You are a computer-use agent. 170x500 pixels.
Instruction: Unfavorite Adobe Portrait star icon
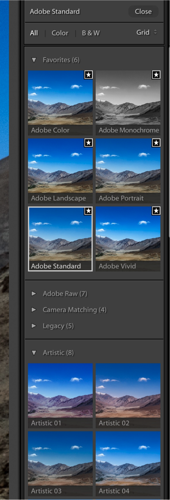(x=156, y=143)
